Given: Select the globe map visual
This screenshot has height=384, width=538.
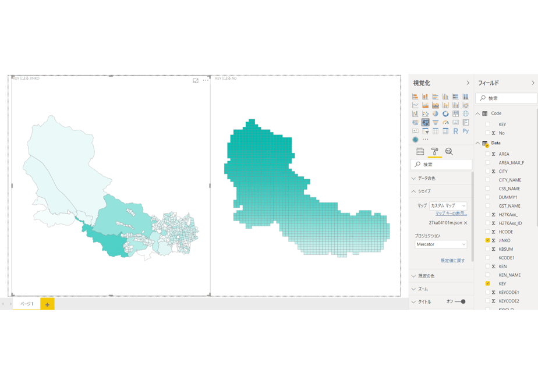Looking at the screenshot, I should [x=466, y=113].
